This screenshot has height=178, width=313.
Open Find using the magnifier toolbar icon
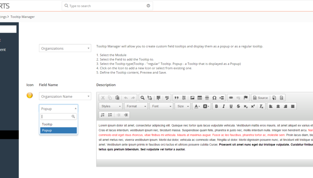coord(143,98)
